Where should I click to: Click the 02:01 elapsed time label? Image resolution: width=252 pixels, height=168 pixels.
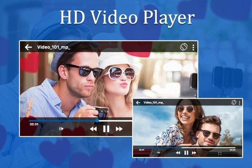[x=34, y=124]
